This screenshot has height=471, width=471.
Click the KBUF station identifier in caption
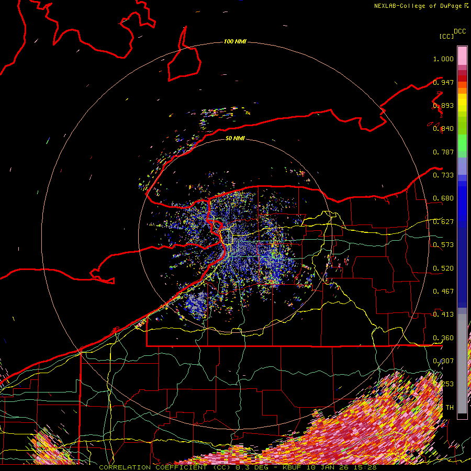pos(291,467)
